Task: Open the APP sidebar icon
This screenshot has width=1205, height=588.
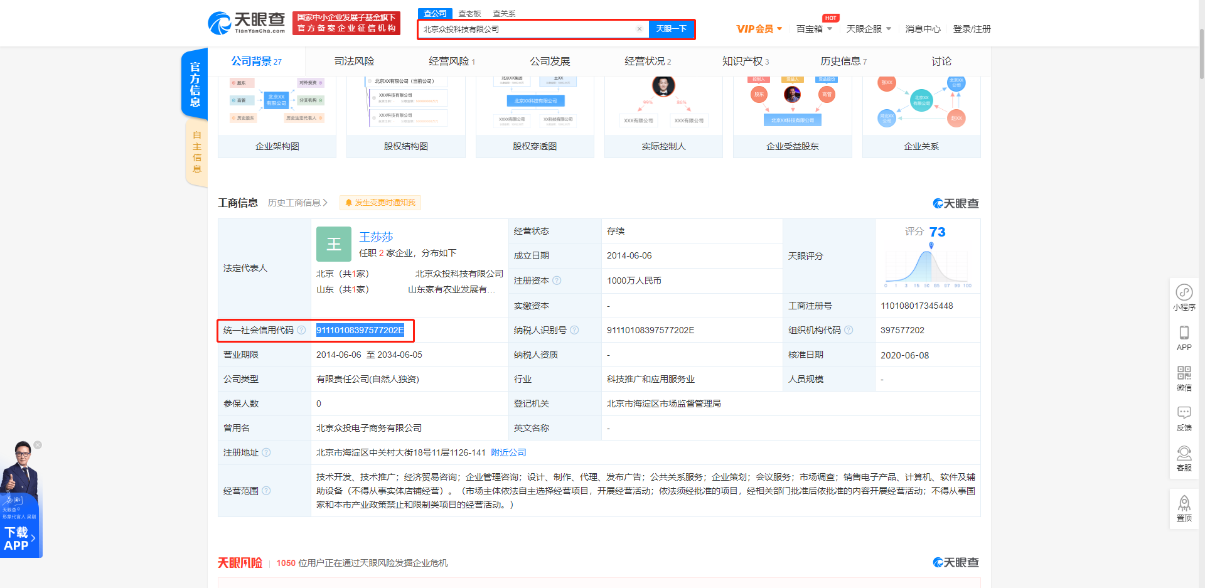Action: (x=1184, y=338)
